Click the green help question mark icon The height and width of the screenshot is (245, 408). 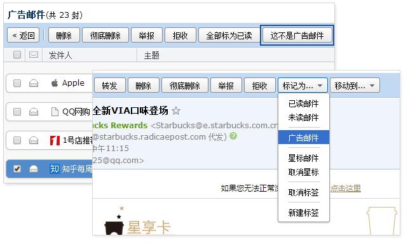pos(233,136)
